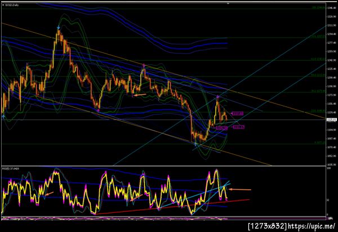Select the RSI(5) indicator label
Viewport: 338px width, 232px height.
click(11, 168)
